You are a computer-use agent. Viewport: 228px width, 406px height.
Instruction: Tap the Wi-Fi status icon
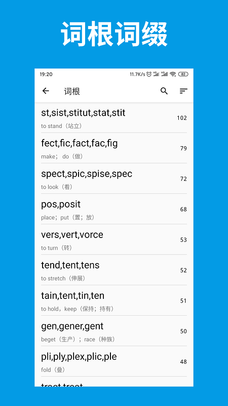pyautogui.click(x=173, y=74)
